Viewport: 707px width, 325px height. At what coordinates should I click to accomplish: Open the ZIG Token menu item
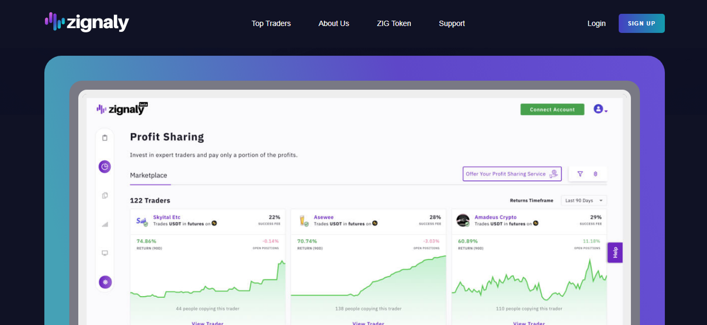[x=394, y=23]
